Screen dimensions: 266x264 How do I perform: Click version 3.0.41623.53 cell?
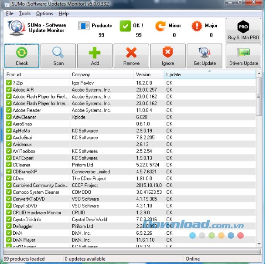149,192
